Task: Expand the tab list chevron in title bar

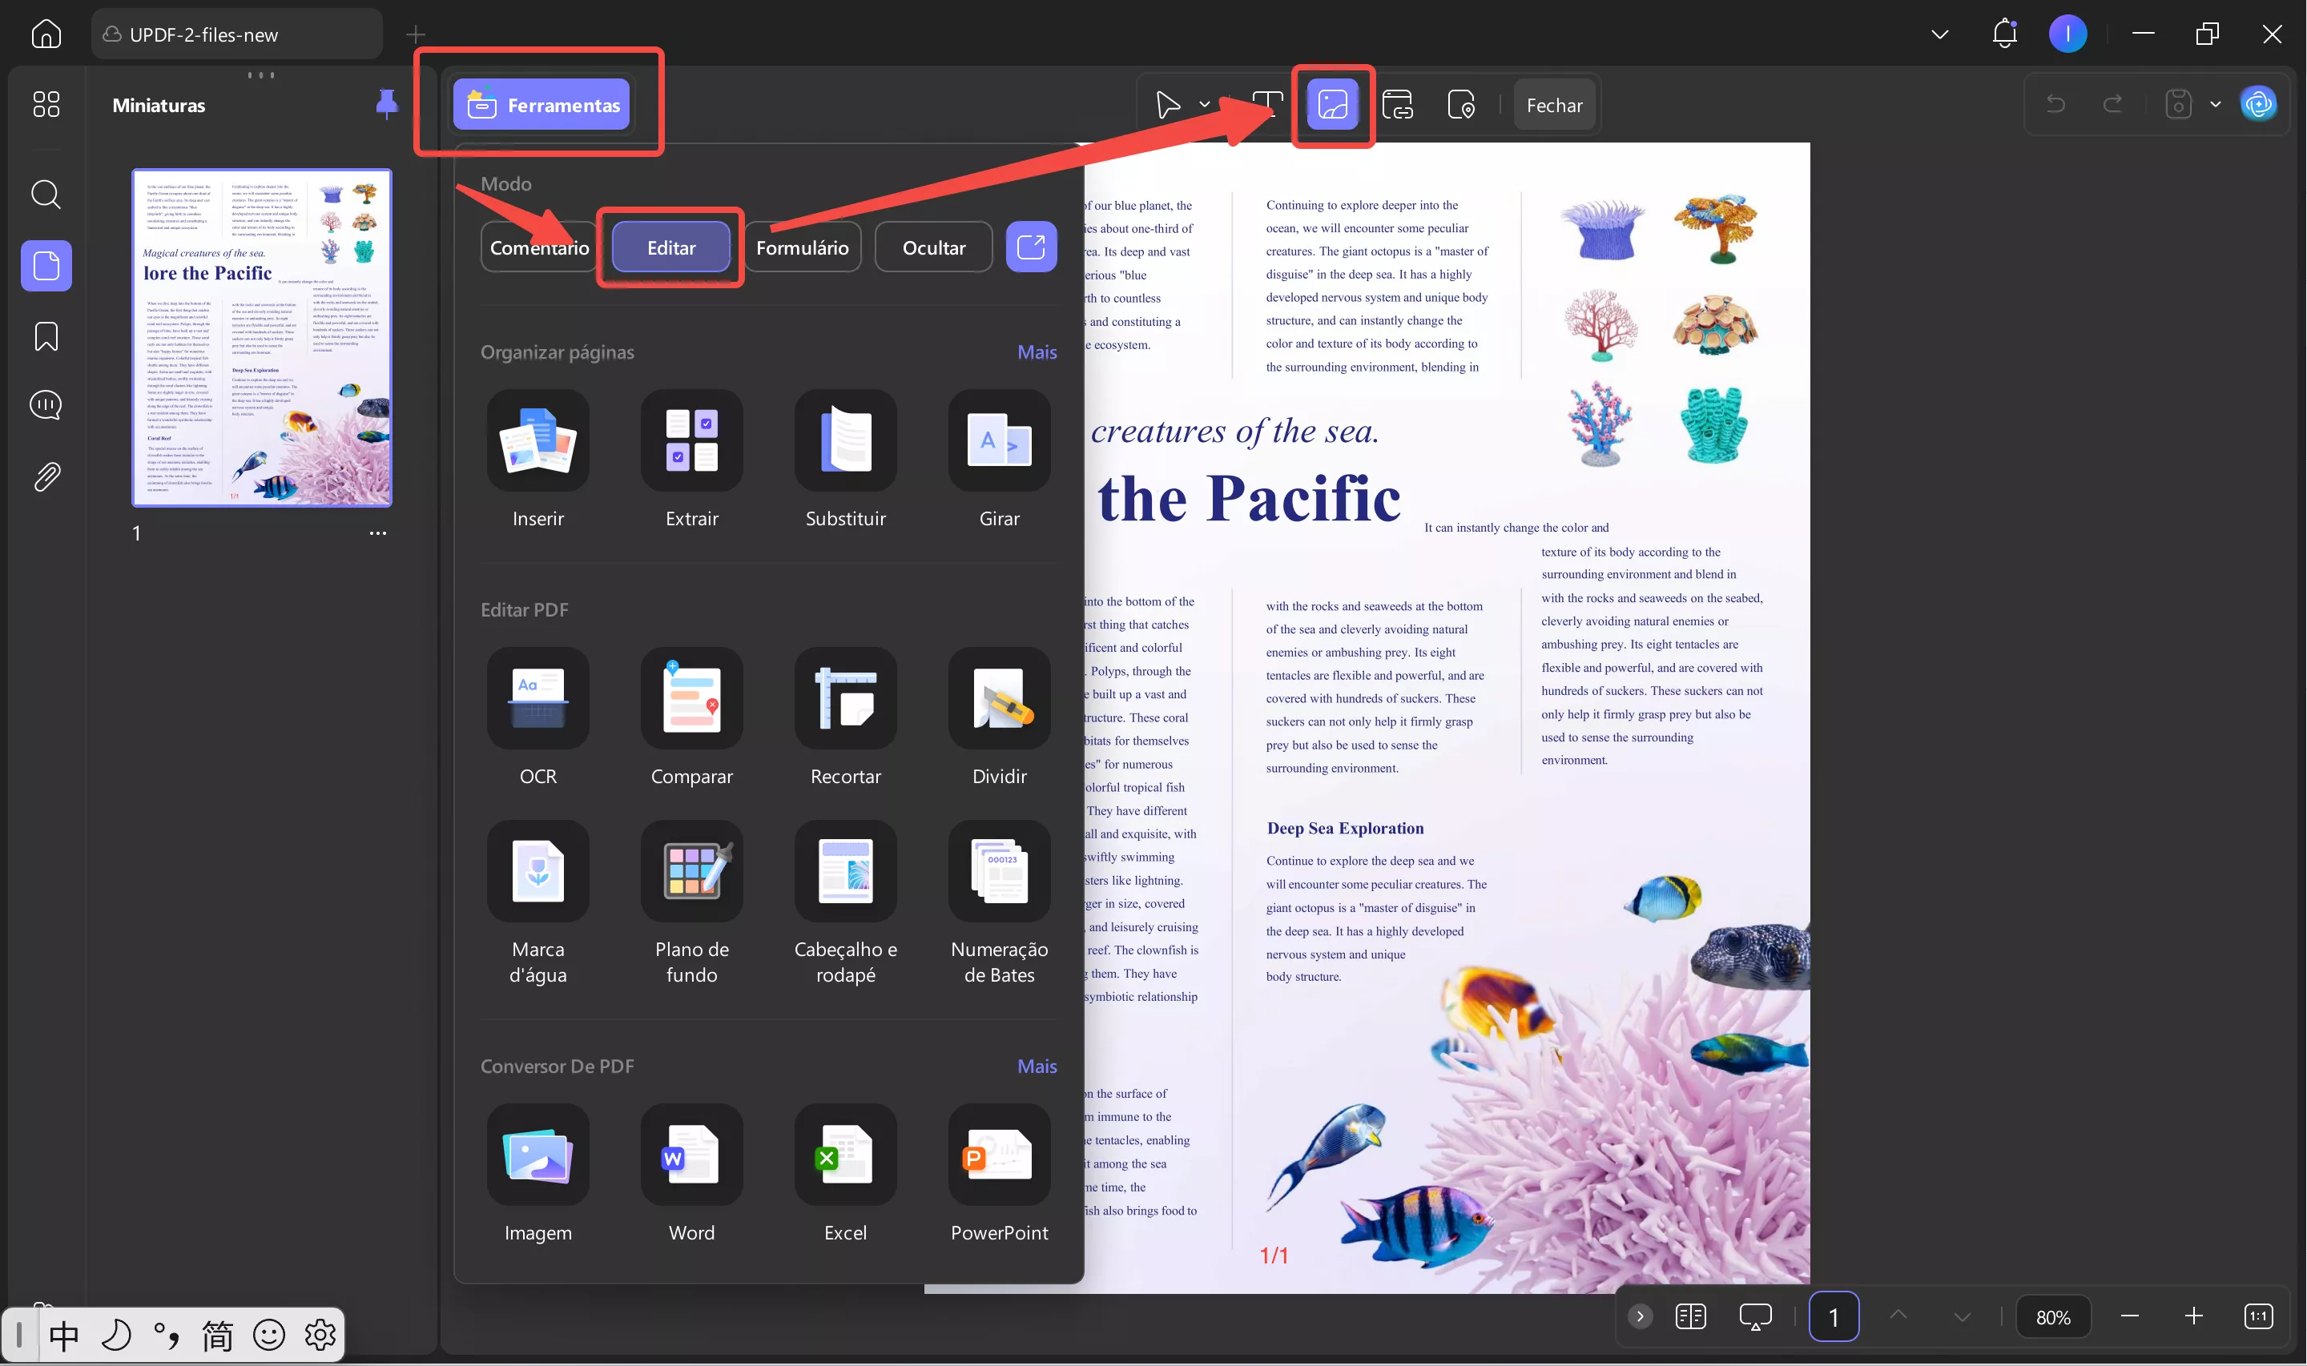Action: [x=1939, y=35]
